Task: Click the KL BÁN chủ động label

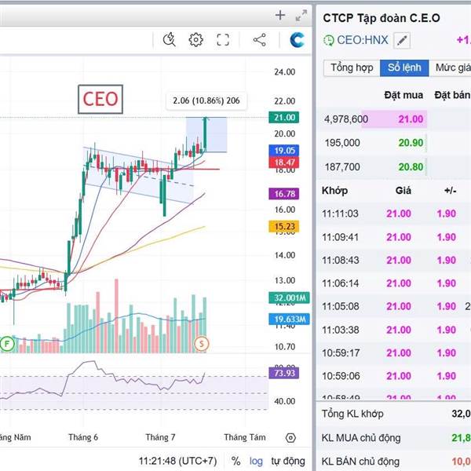Action: 360,462
